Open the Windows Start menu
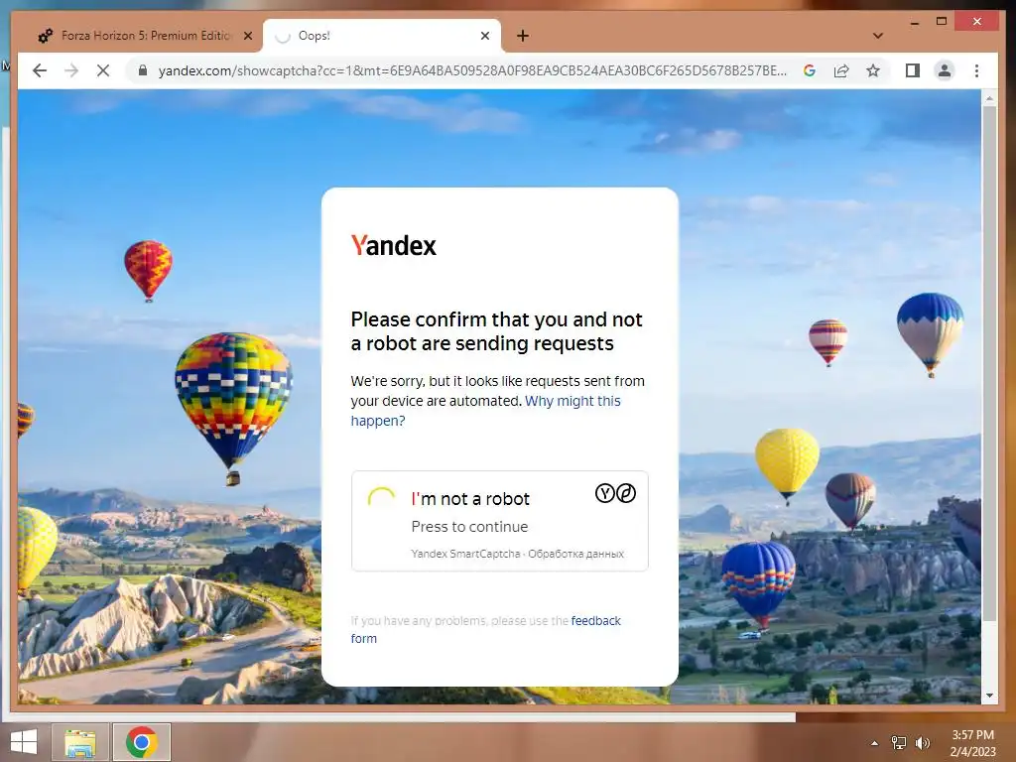The height and width of the screenshot is (762, 1016). tap(24, 742)
